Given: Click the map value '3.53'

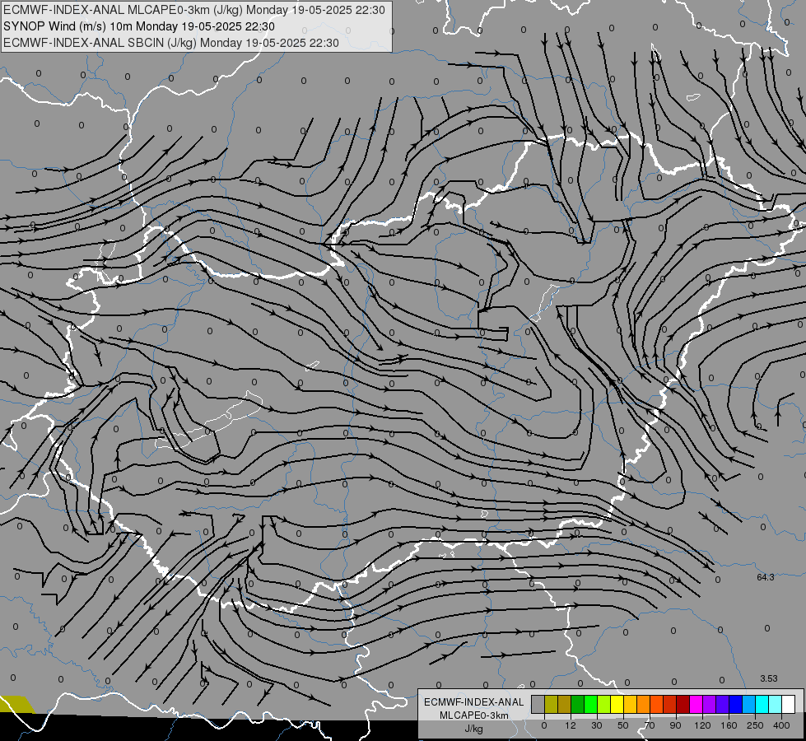Looking at the screenshot, I should tap(768, 678).
